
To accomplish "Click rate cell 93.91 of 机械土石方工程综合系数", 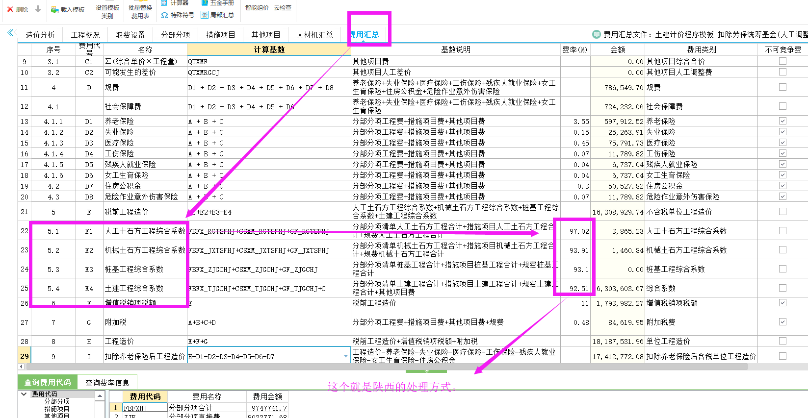I will (575, 250).
